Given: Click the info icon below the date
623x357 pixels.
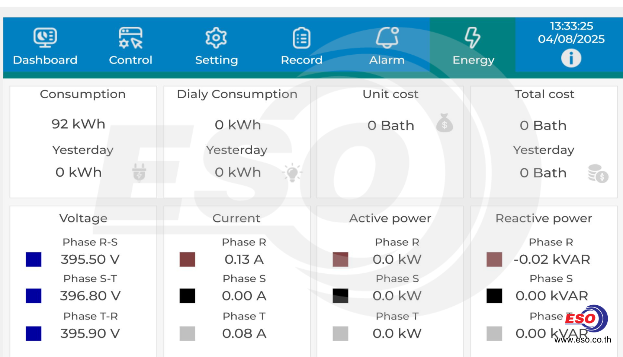Looking at the screenshot, I should click(571, 58).
